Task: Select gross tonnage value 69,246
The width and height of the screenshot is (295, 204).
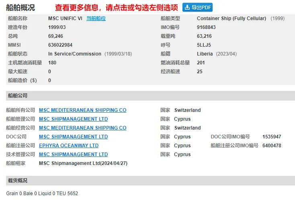Action: click(55, 36)
